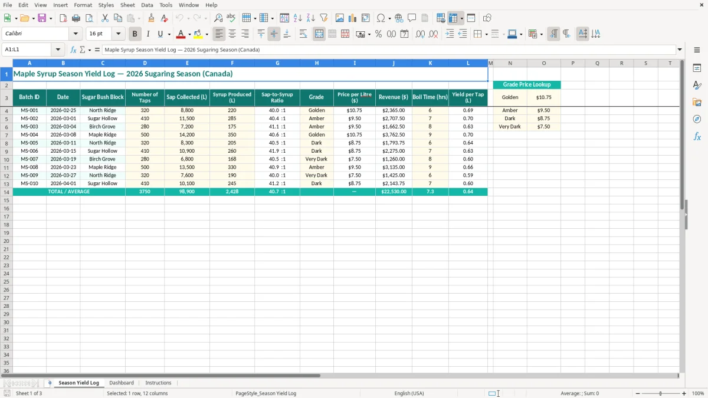Open Borders dropdown arrow
Screen dimensions: 708x398
pos(486,34)
